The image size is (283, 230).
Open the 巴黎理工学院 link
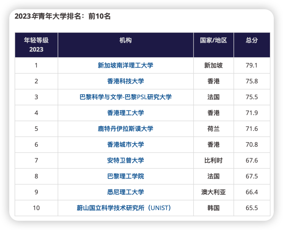coord(126,176)
